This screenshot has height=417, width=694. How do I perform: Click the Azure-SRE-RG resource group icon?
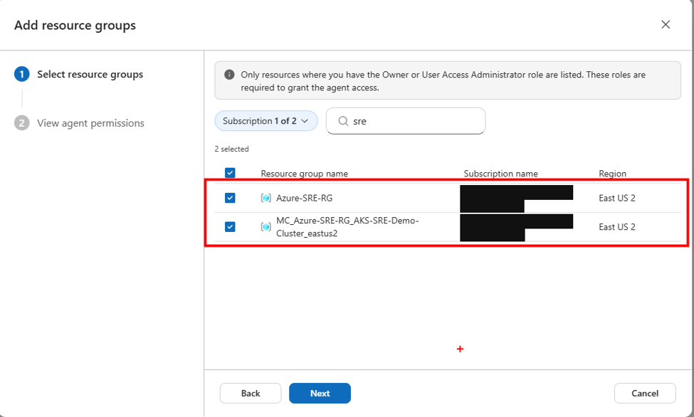tap(265, 198)
